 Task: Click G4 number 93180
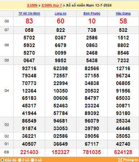tap(123, 113)
